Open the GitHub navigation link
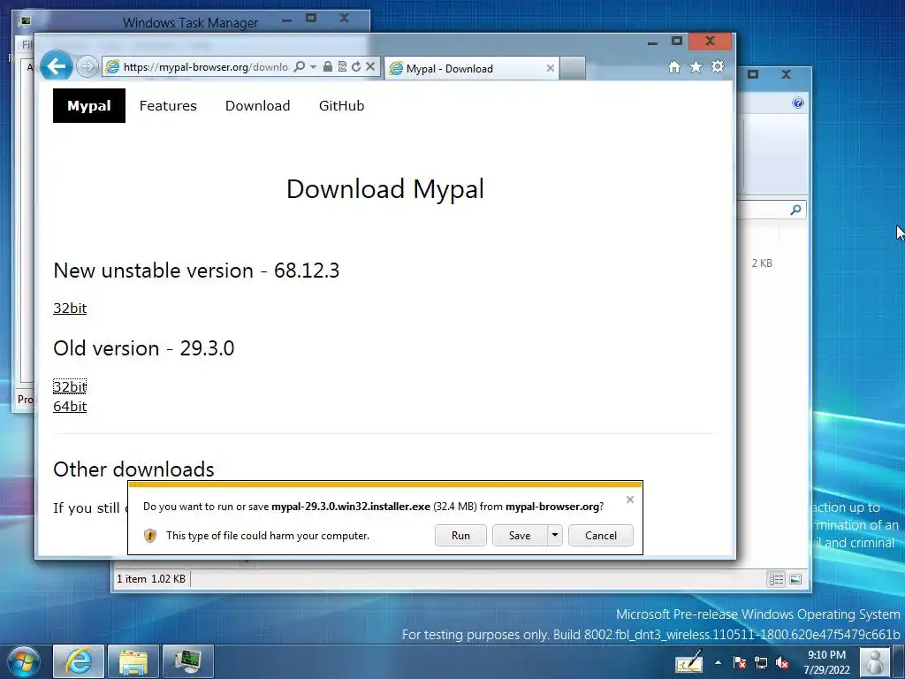The width and height of the screenshot is (905, 679). click(342, 106)
